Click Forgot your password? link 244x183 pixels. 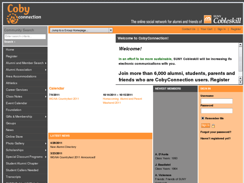point(216,132)
